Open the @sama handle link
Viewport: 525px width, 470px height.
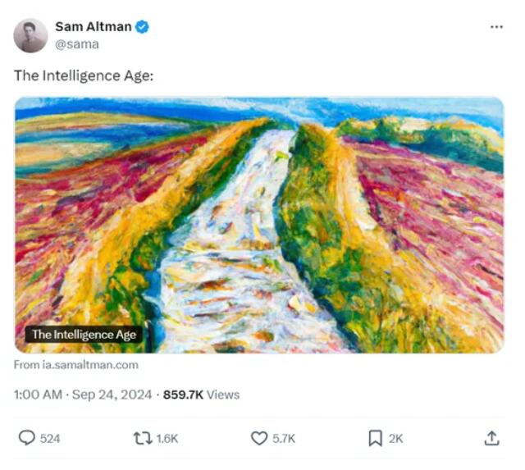point(77,44)
